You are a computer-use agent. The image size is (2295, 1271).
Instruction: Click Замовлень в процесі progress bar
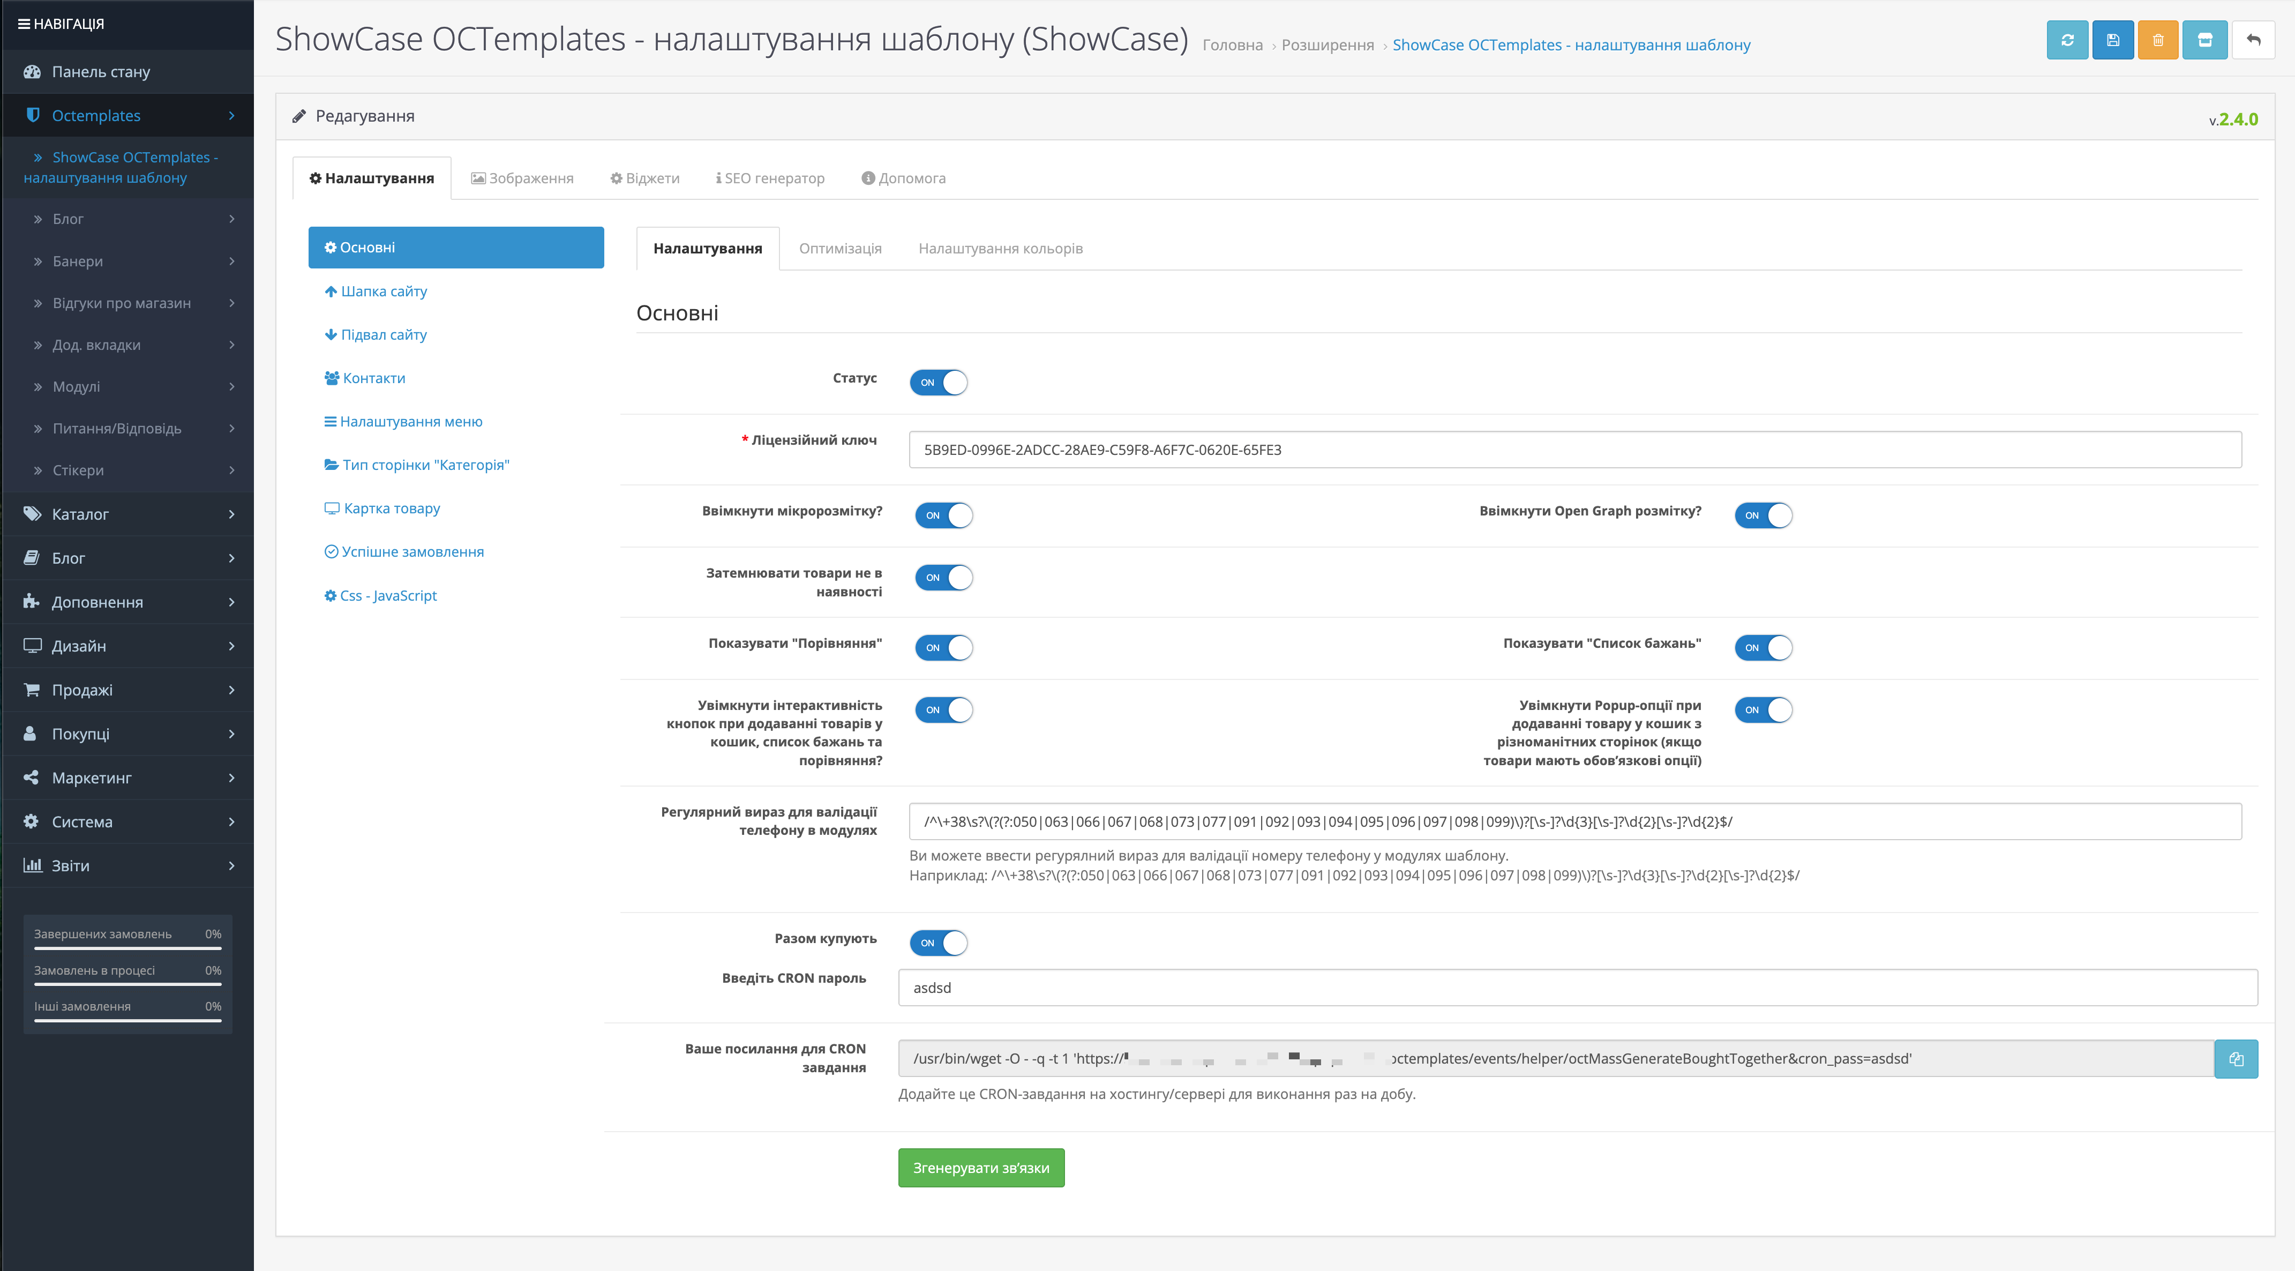click(x=127, y=985)
